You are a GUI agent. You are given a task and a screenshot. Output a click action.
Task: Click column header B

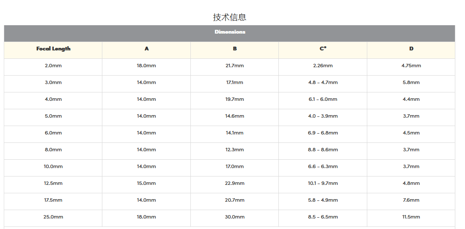[235, 49]
